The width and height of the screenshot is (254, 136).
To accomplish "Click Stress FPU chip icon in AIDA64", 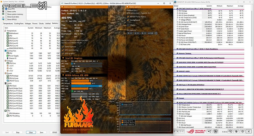I will pyautogui.click(x=3, y=9).
